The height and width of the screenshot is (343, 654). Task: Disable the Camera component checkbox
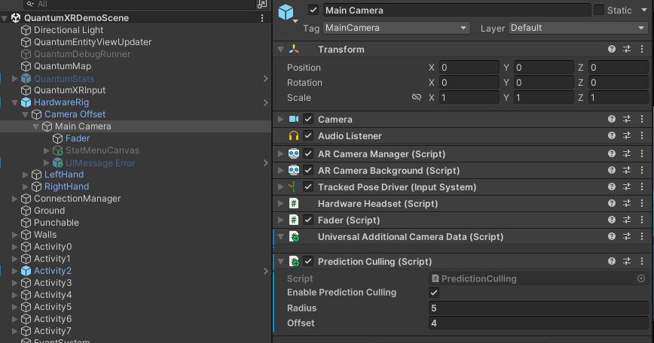click(308, 119)
